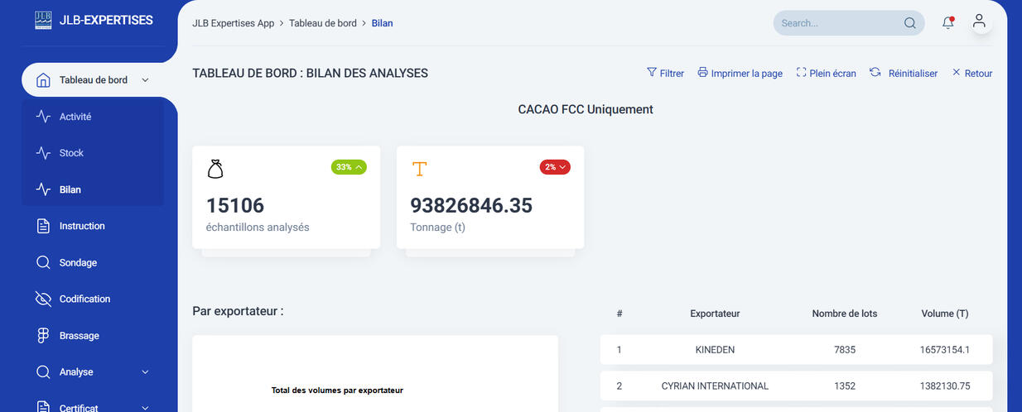This screenshot has height=412, width=1022.
Task: Print using Imprimer la page
Action: pyautogui.click(x=740, y=73)
